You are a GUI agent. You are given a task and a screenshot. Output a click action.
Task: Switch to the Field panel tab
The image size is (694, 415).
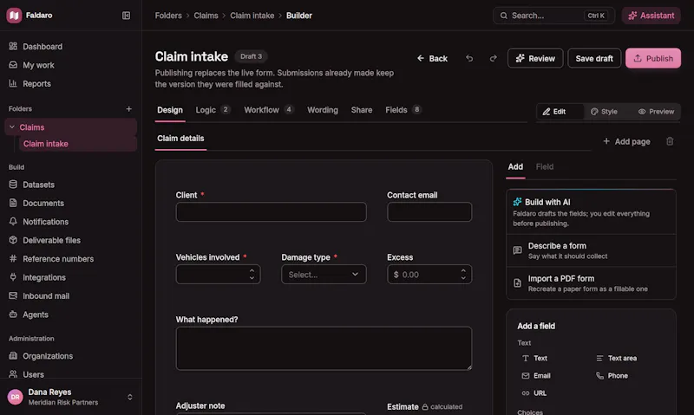[545, 166]
